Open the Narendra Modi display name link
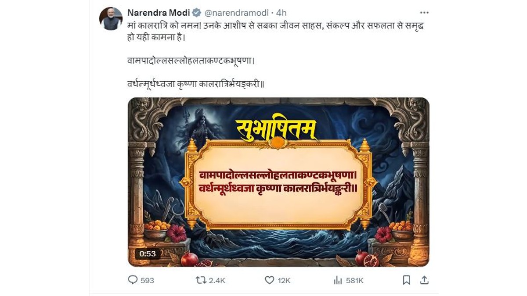This screenshot has width=527, height=296. click(x=158, y=13)
